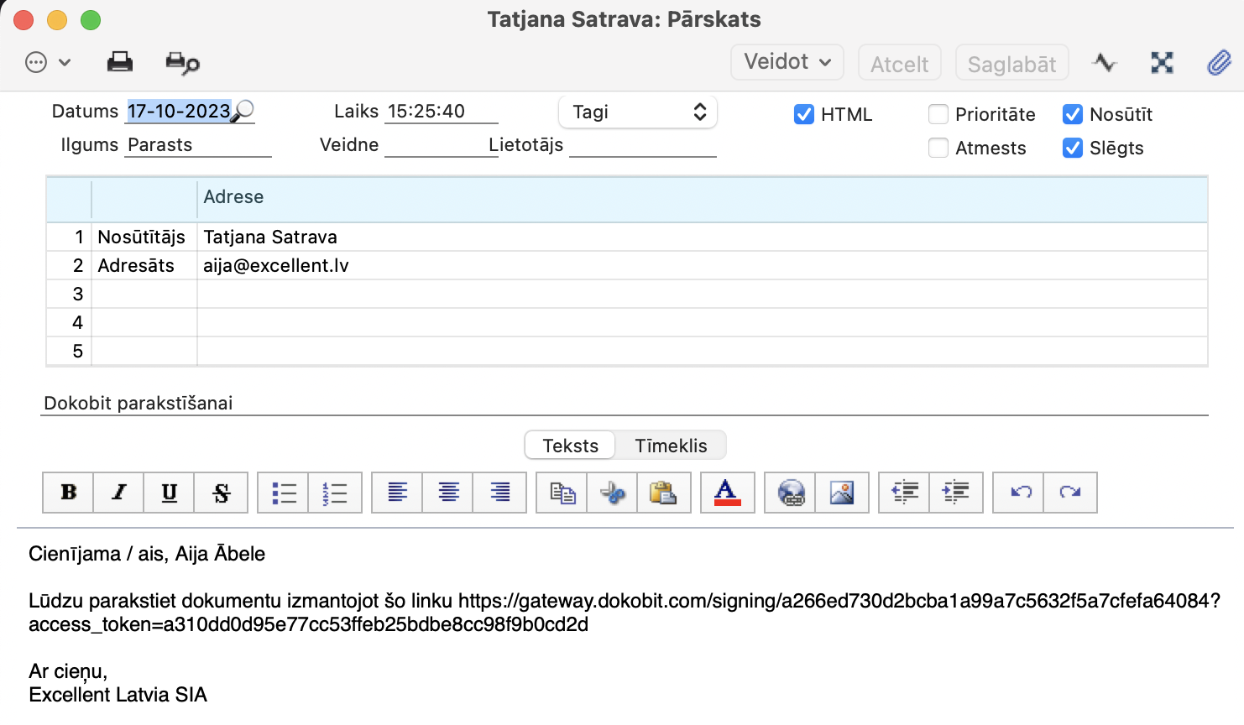
Task: Undo the last edit
Action: click(x=1020, y=493)
